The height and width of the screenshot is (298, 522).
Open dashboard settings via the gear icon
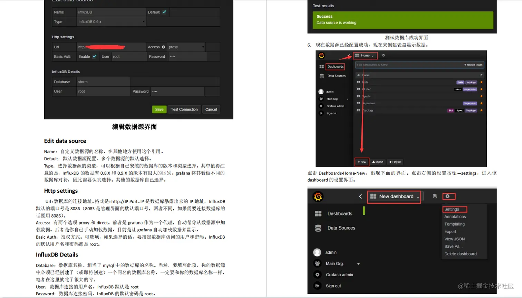tap(448, 196)
